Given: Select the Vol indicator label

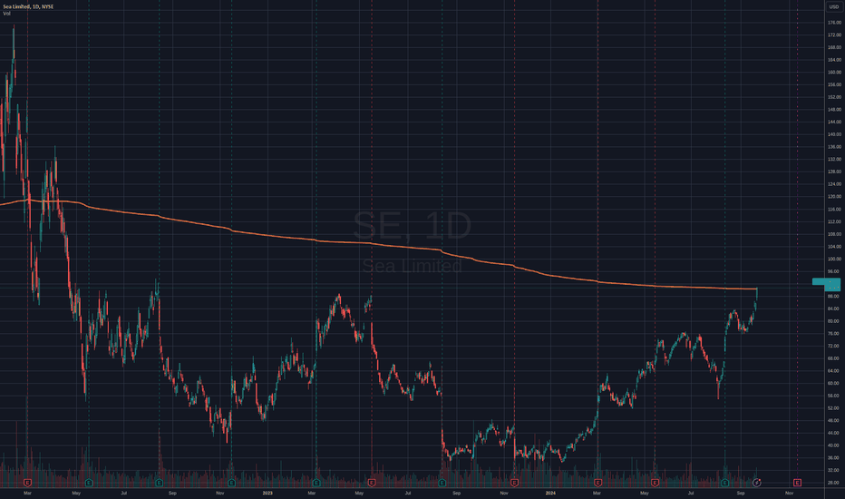Looking at the screenshot, I should click(6, 14).
